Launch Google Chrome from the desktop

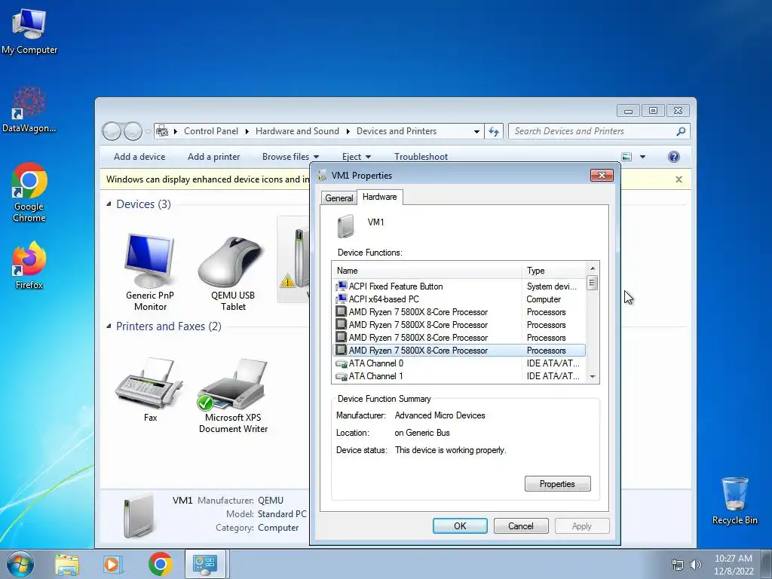[x=29, y=192]
